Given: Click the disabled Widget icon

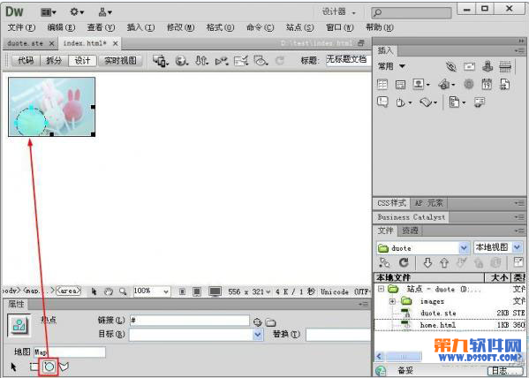Looking at the screenshot, I should [x=469, y=84].
